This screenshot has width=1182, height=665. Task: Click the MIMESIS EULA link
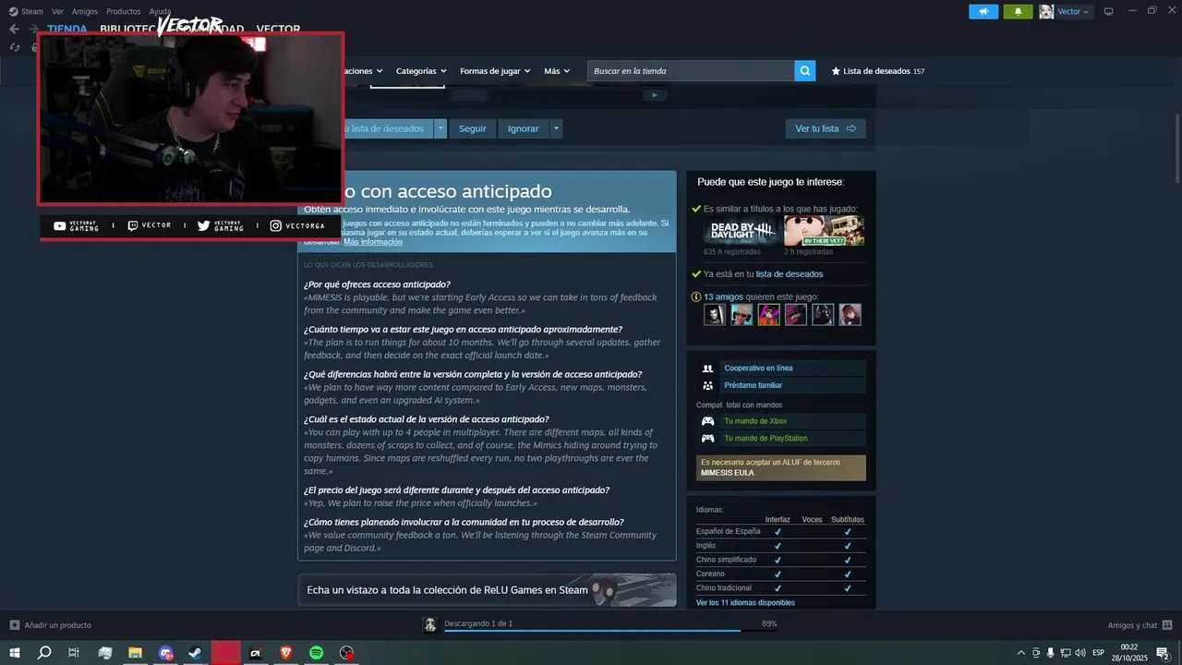pos(728,473)
